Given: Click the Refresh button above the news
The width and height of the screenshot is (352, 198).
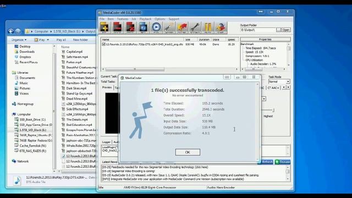Looking at the screenshot, I should point(266,162).
